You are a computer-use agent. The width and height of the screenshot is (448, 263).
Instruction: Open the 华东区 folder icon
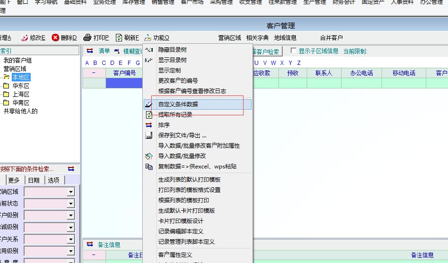pos(6,86)
